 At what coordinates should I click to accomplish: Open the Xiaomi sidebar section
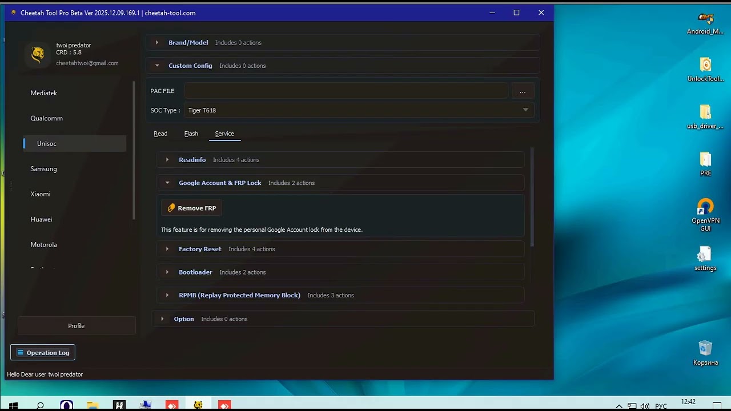coord(74,194)
